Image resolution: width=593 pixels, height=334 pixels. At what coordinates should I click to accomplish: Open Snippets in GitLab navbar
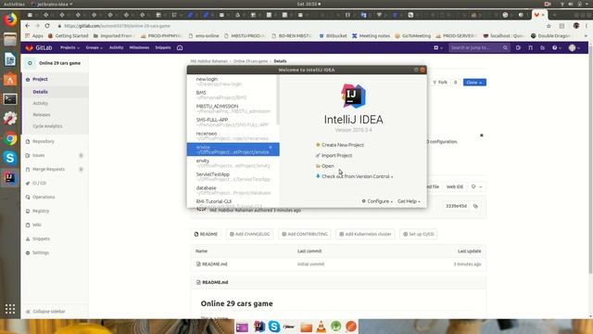(x=163, y=47)
